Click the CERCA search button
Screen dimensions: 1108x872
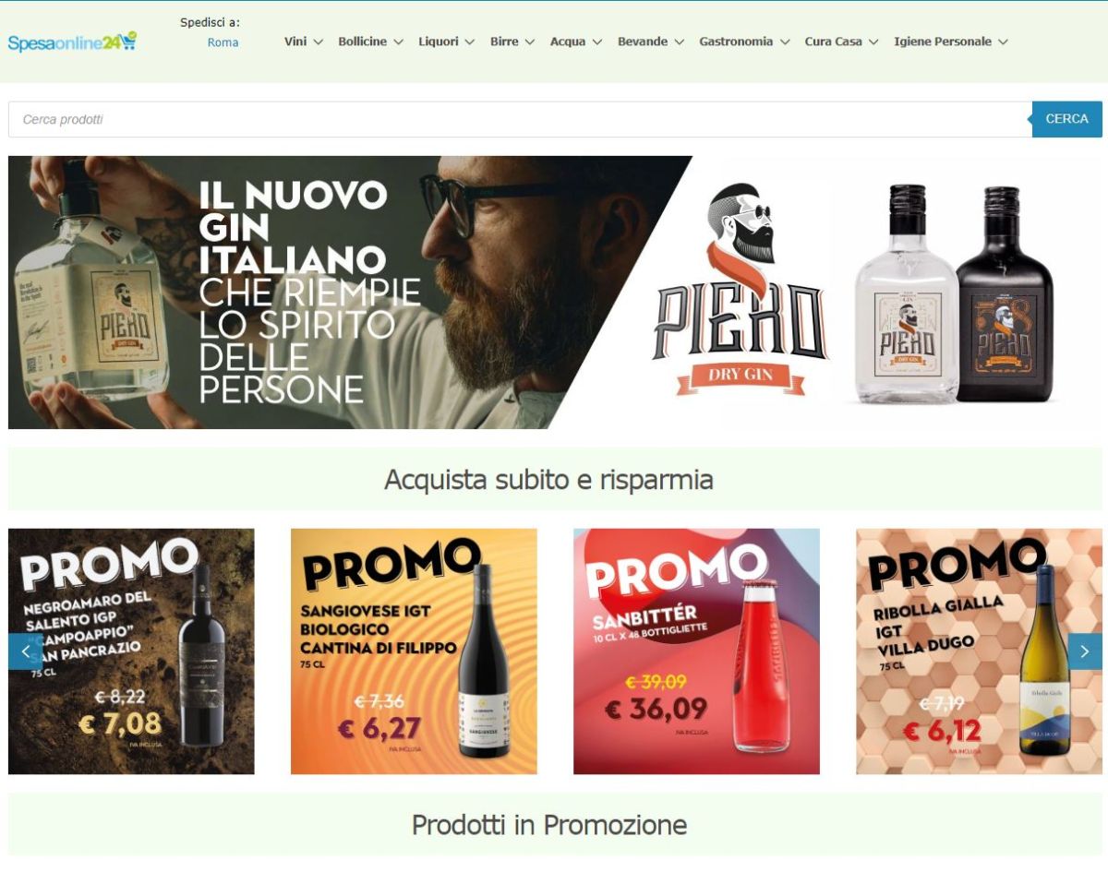click(1066, 119)
